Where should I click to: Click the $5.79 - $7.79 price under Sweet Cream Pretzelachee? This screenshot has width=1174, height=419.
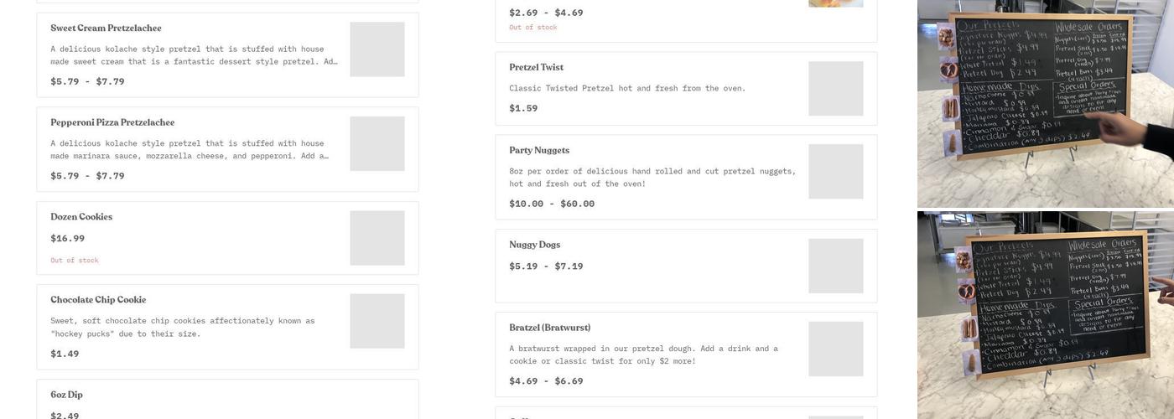click(x=87, y=81)
